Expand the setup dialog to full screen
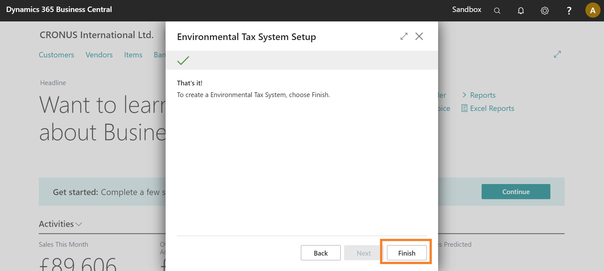The height and width of the screenshot is (271, 604). [x=404, y=37]
